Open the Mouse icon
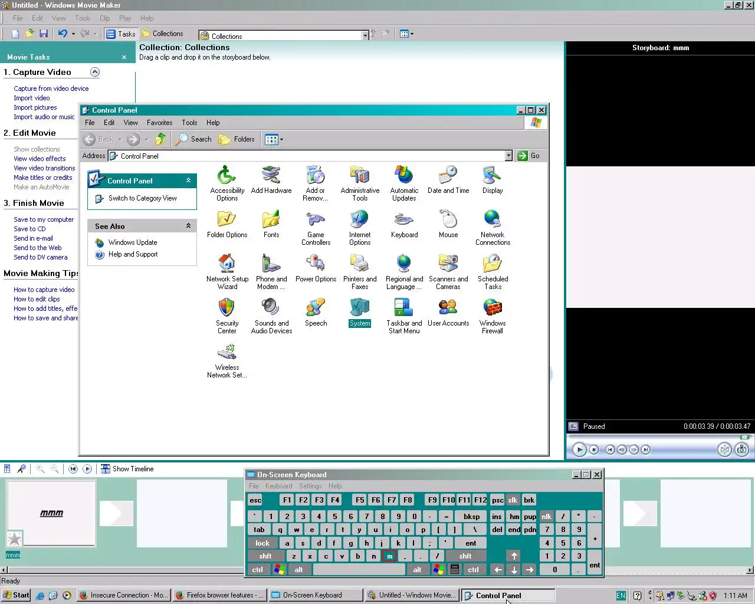 pos(448,224)
